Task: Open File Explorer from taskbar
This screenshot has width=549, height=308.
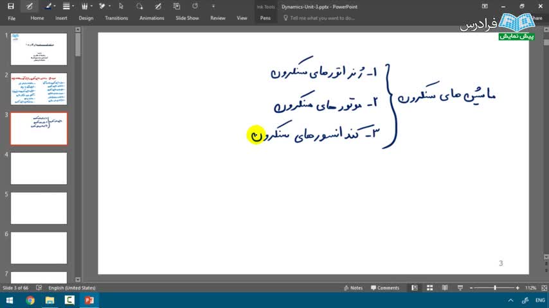Action: pos(50,300)
